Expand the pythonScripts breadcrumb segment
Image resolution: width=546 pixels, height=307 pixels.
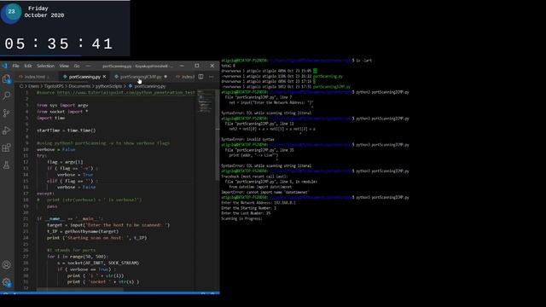108,86
